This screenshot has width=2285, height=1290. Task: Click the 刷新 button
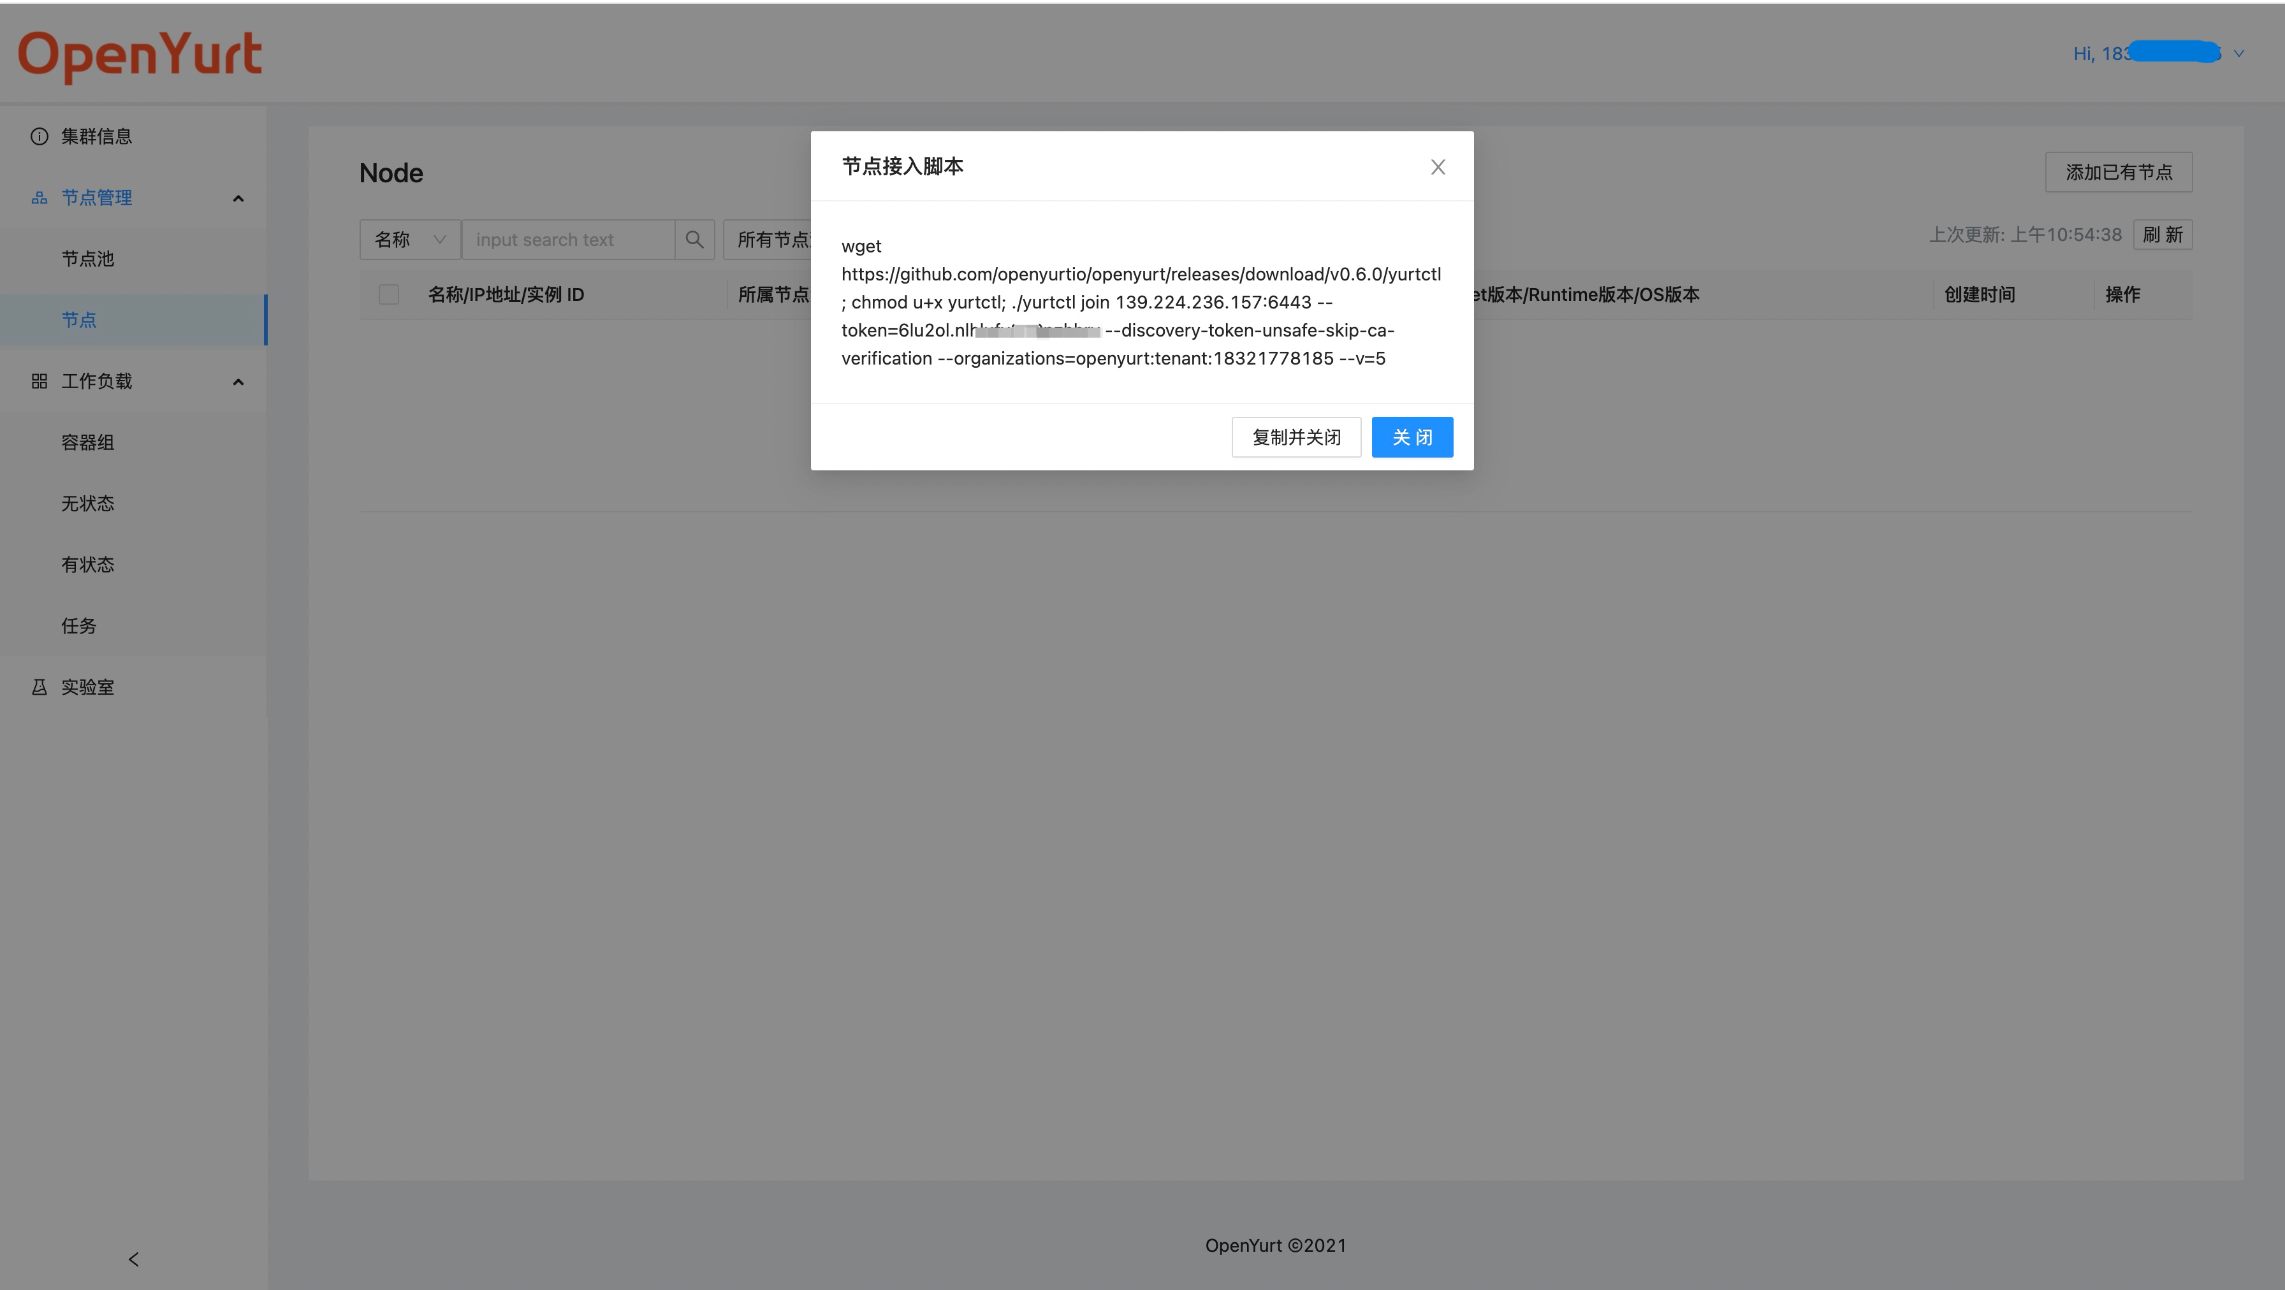click(x=2162, y=235)
